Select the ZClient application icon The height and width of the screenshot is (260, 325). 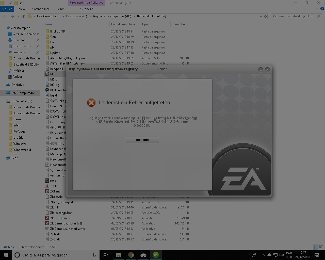click(x=47, y=191)
